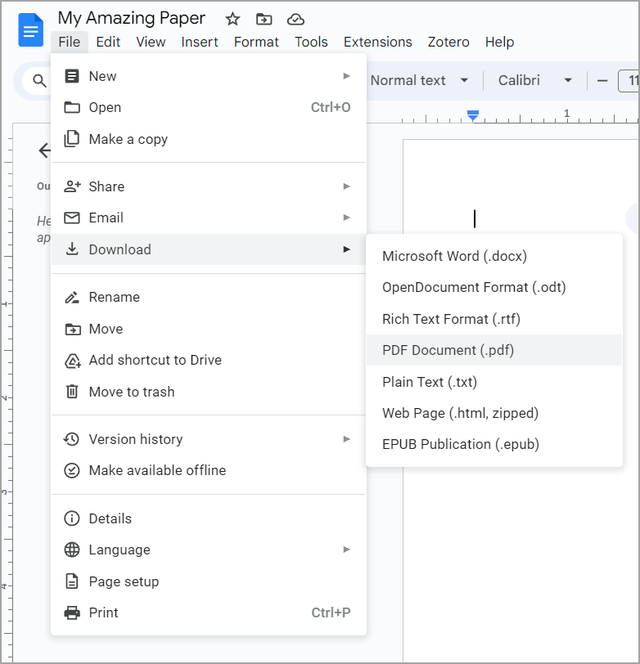Viewport: 640px width, 664px height.
Task: Expand the Share submenu arrow
Action: click(347, 186)
